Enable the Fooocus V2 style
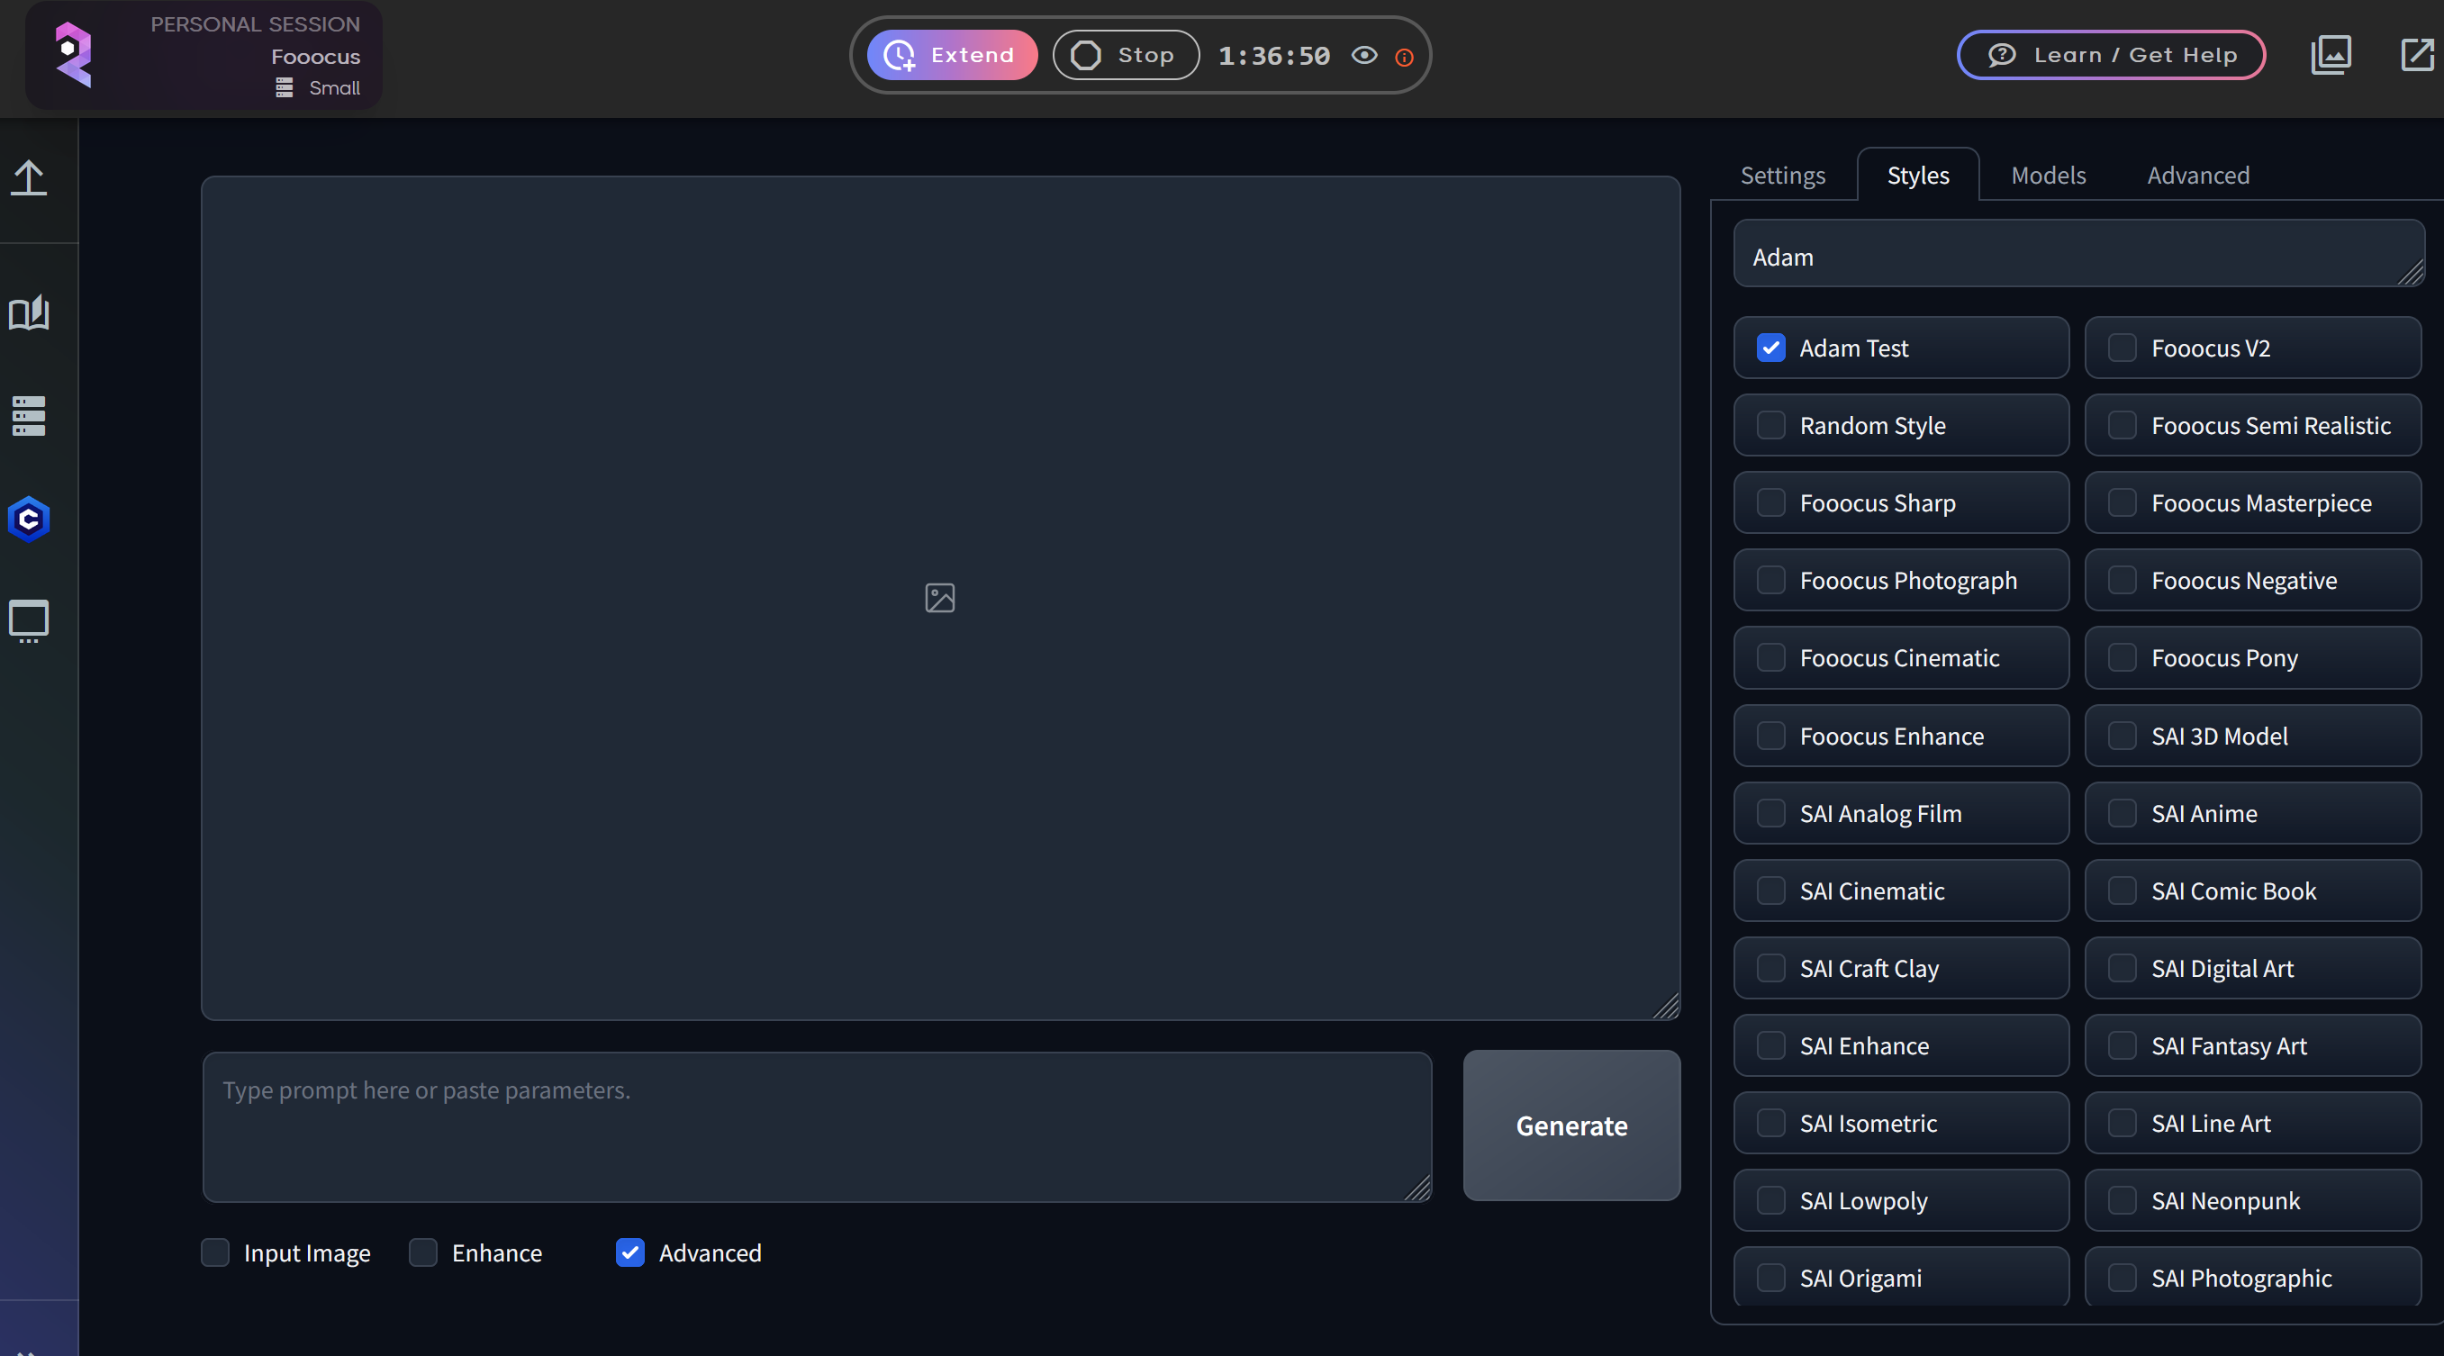This screenshot has width=2444, height=1356. [2124, 348]
